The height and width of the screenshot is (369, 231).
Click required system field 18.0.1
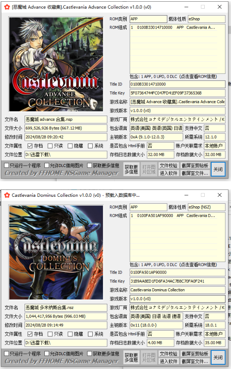tap(215, 325)
